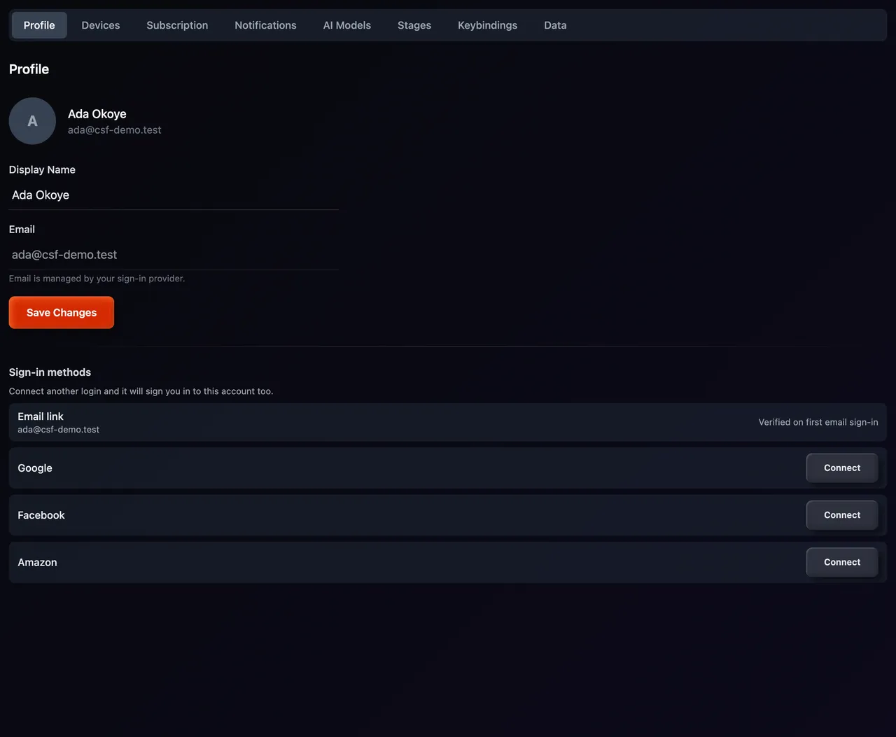
Task: Click the ada@csf-demo.test address beside the avatar
Action: (115, 130)
